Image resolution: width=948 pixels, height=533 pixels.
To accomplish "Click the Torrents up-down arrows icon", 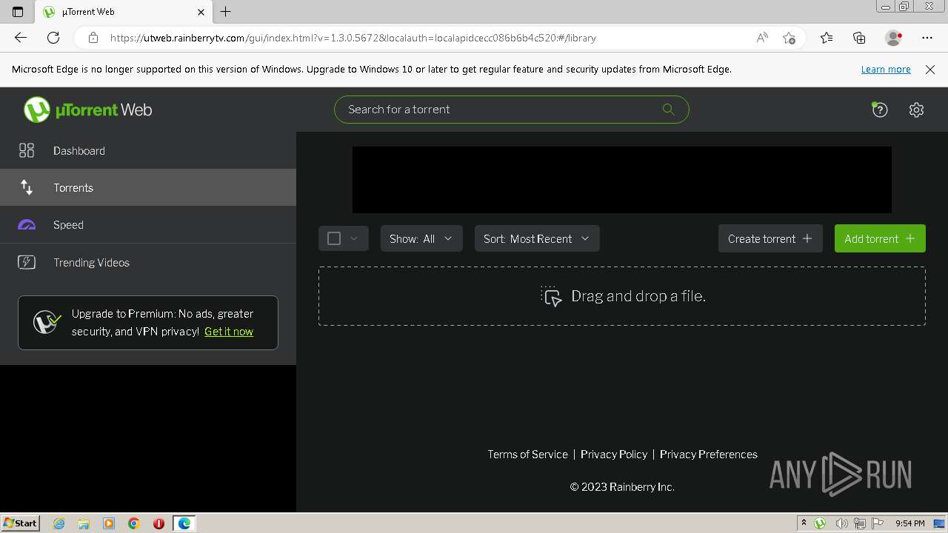I will [x=27, y=187].
